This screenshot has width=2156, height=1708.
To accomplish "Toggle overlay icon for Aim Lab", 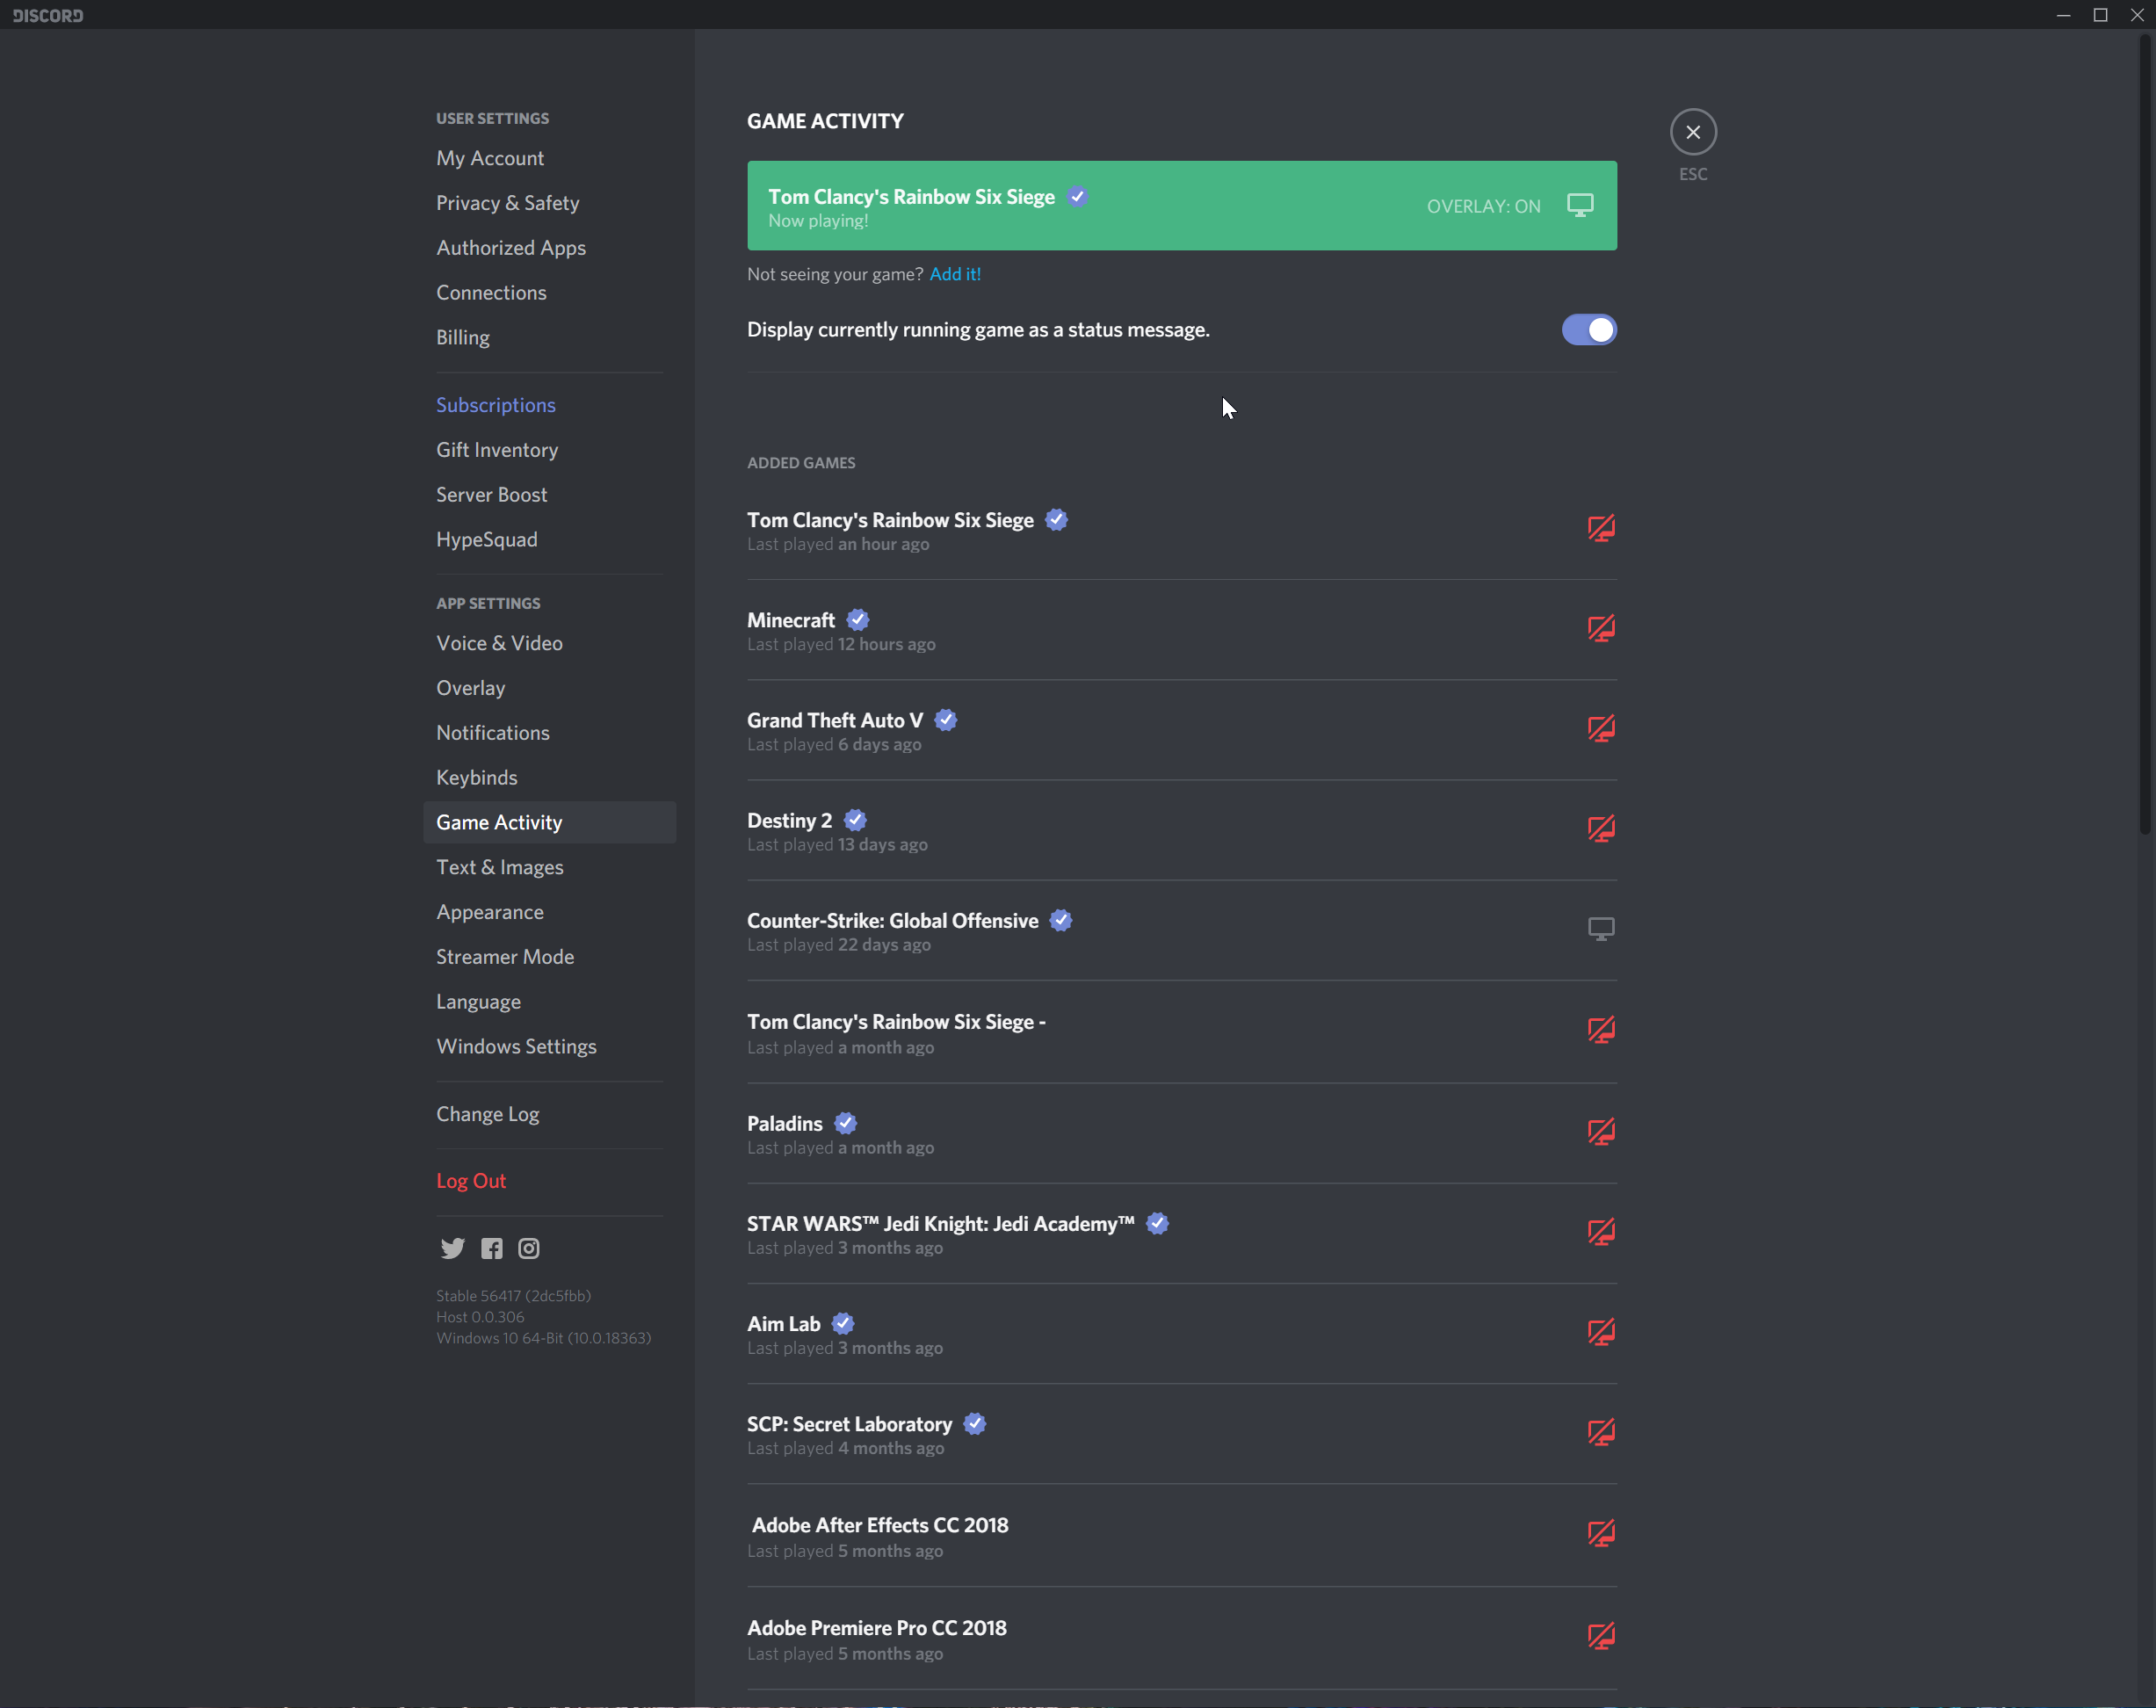I will [x=1600, y=1332].
